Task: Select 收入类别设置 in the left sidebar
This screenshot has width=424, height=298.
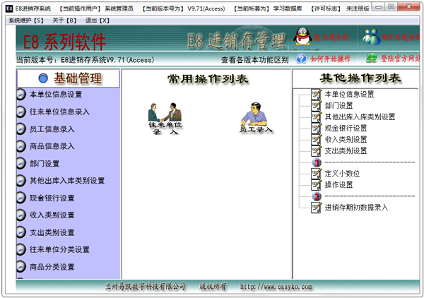Action: tap(52, 215)
